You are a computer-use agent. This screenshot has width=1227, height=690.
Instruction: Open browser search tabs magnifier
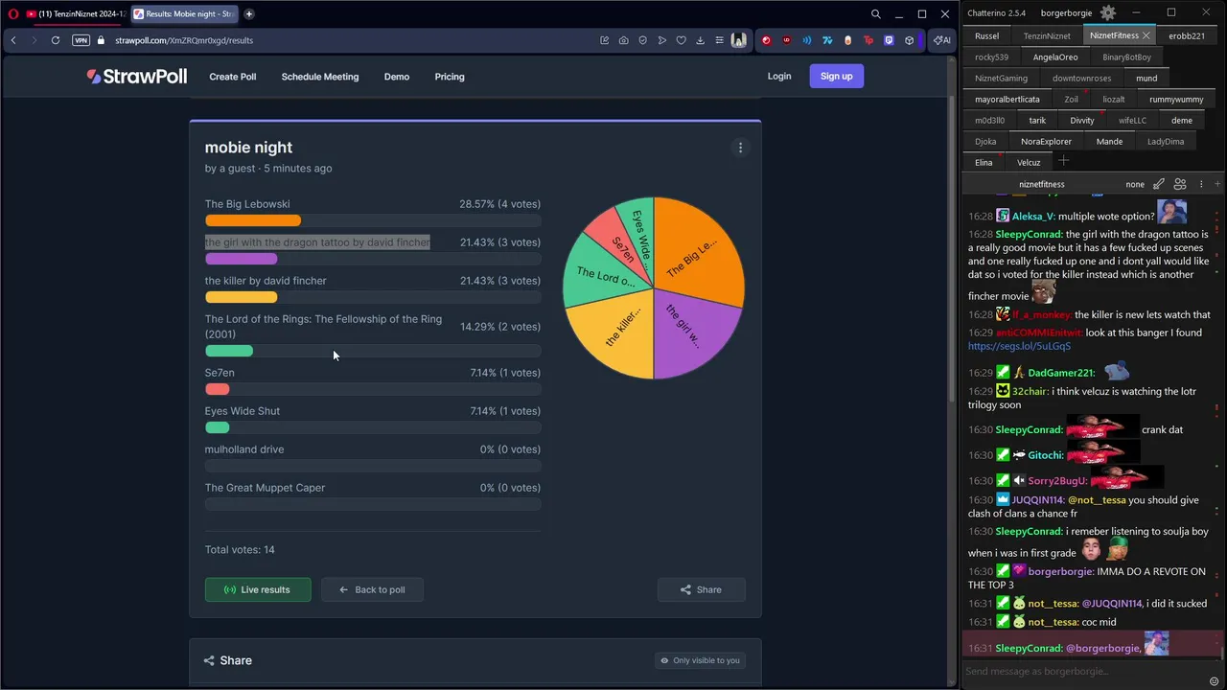click(875, 13)
